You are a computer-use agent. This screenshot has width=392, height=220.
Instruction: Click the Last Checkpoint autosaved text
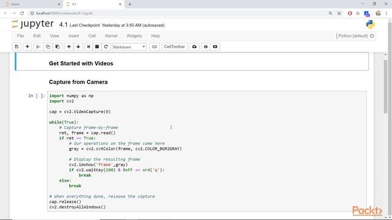click(117, 25)
